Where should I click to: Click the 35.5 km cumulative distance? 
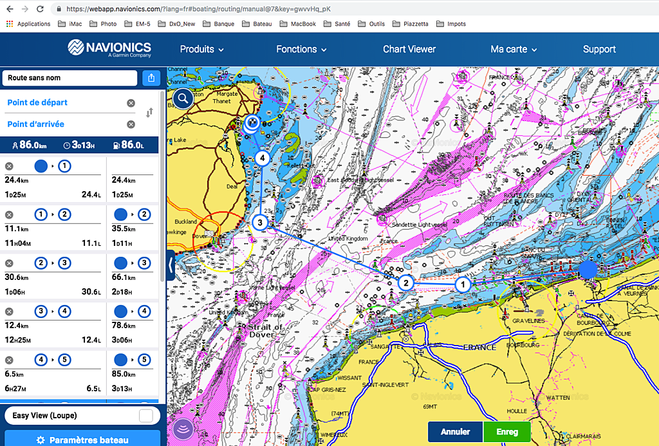pyautogui.click(x=124, y=228)
